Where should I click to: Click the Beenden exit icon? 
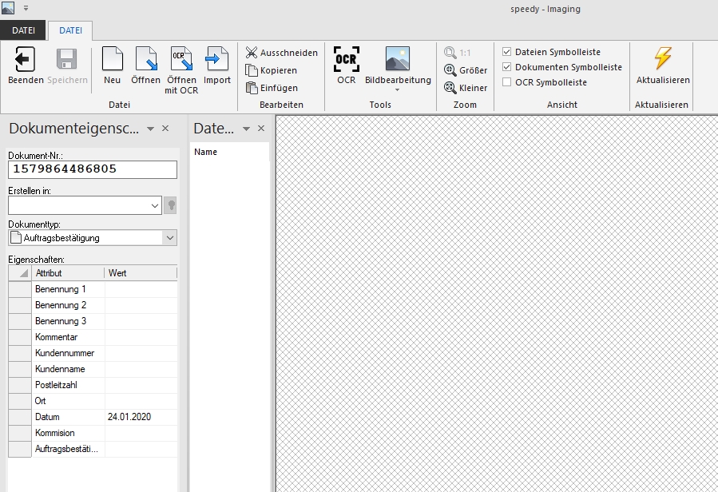(x=26, y=60)
